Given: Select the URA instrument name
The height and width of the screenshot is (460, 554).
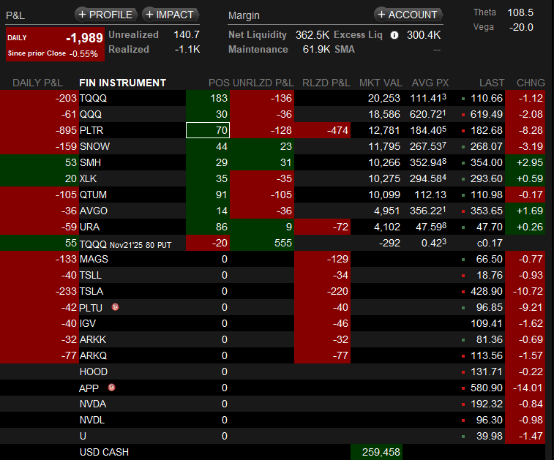Looking at the screenshot, I should coord(89,227).
